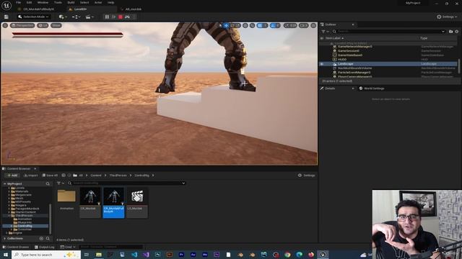Open the Perspective view mode dropdown
The width and height of the screenshot is (462, 259).
(22, 26)
